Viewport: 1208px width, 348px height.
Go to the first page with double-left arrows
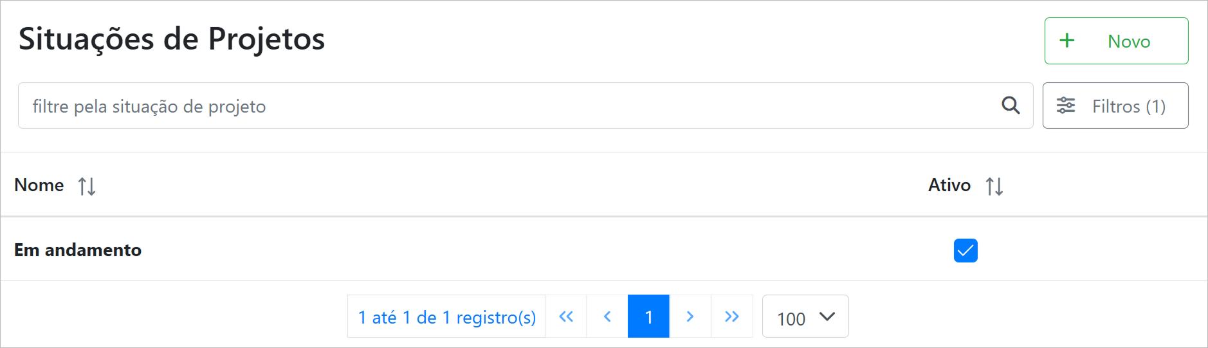pos(566,316)
